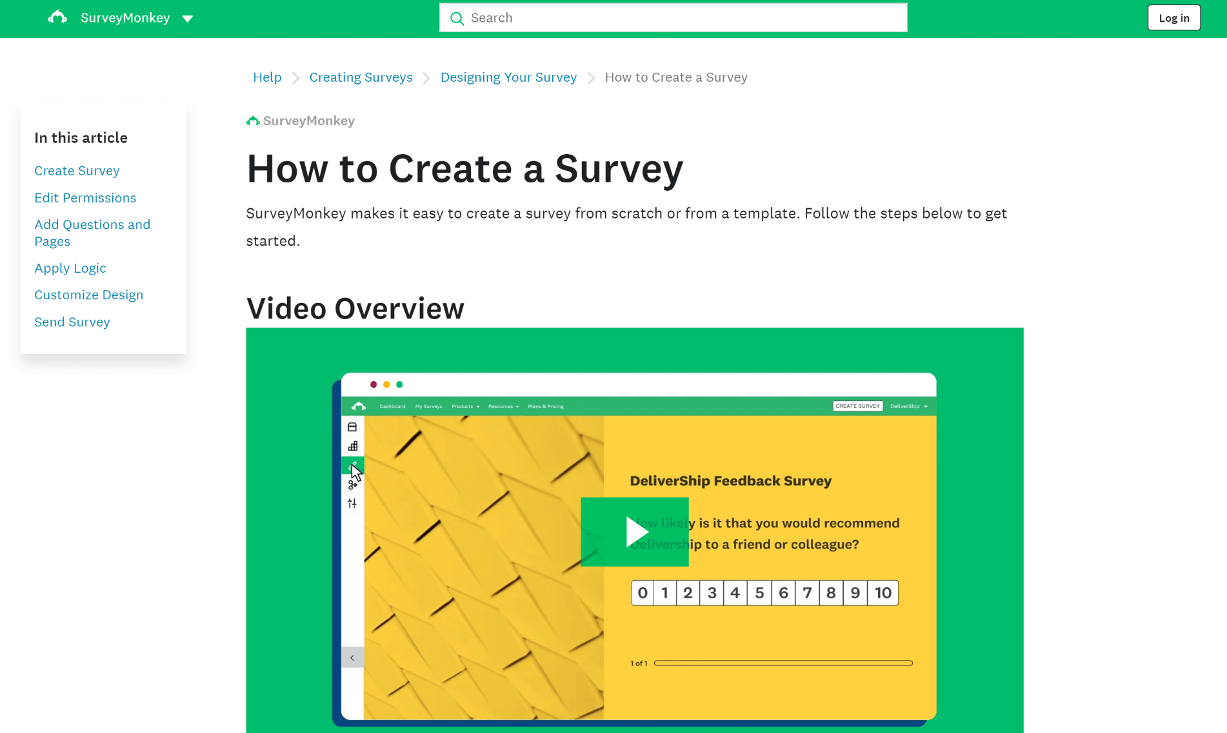Click Resources menu in the video thumbnail

(503, 407)
